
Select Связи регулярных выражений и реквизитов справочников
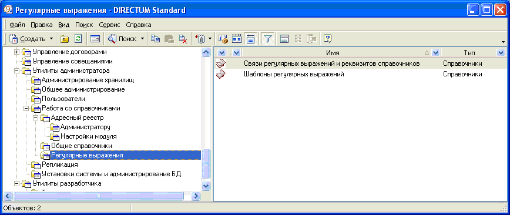click(332, 64)
